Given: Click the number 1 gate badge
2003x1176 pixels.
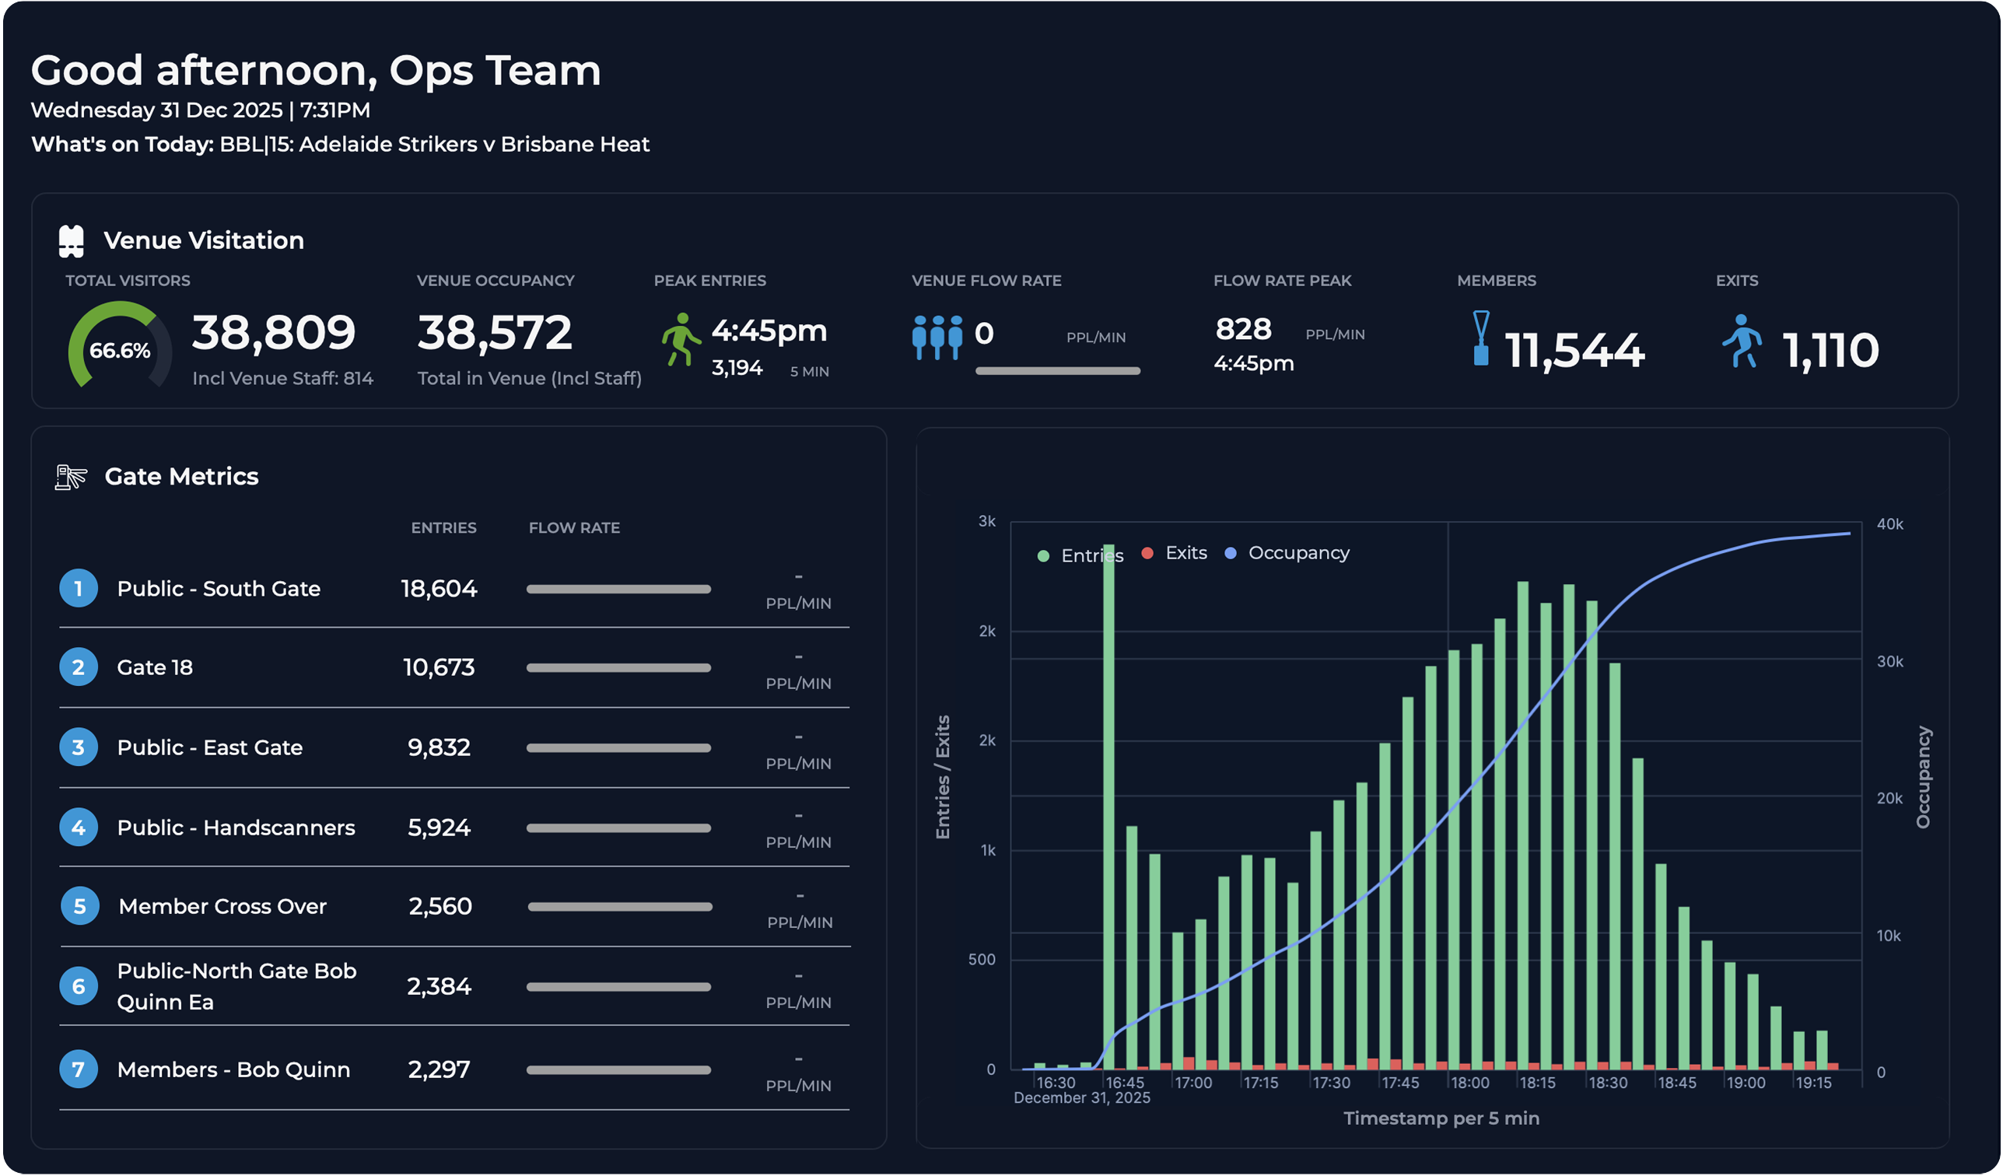Looking at the screenshot, I should [79, 589].
